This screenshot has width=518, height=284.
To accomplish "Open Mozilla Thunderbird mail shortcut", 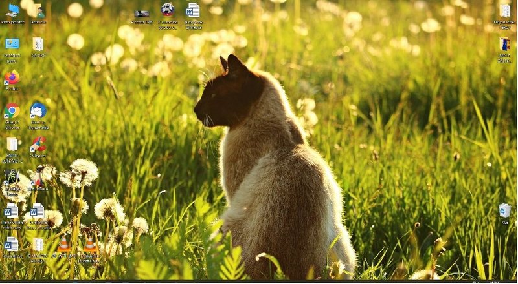I will [38, 111].
